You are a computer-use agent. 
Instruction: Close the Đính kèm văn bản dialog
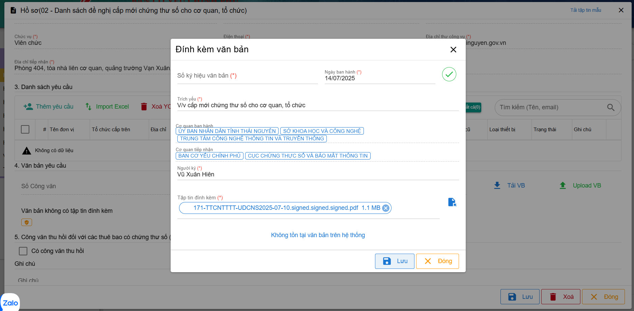tap(453, 50)
